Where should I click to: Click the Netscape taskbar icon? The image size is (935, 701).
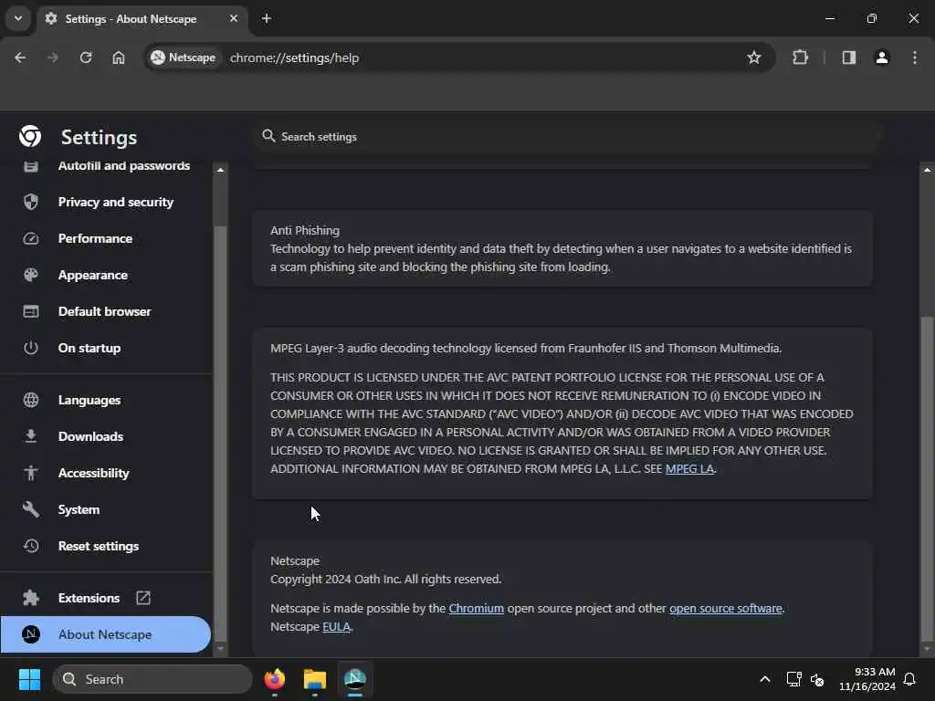[355, 679]
